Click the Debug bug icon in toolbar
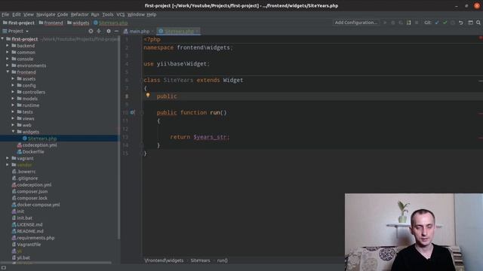 click(392, 23)
